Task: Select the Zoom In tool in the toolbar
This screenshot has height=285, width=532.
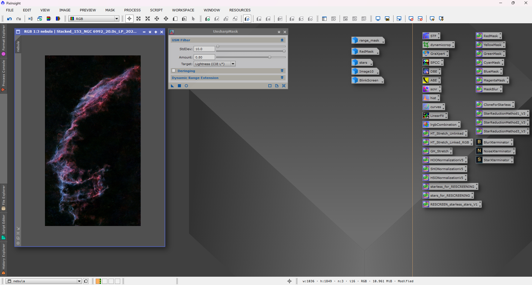Action: [138, 19]
